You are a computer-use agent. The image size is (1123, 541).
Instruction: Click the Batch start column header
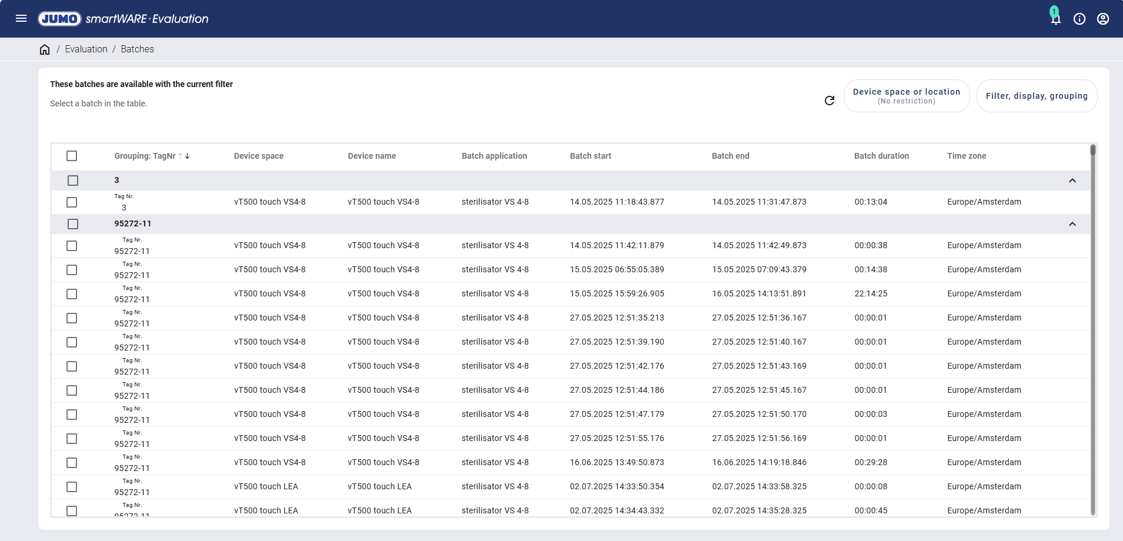pos(590,156)
